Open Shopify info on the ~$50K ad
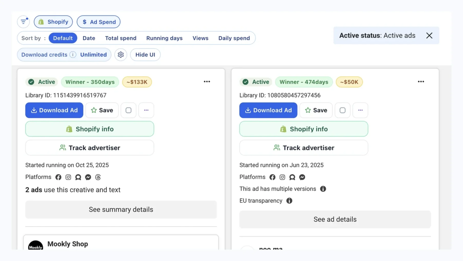463x261 pixels. click(x=304, y=129)
